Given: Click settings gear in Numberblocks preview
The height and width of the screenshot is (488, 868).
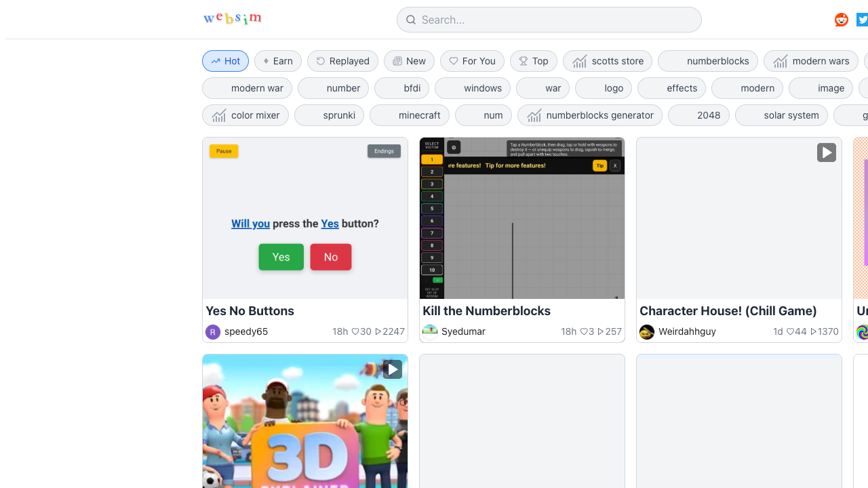Looking at the screenshot, I should click(x=454, y=146).
